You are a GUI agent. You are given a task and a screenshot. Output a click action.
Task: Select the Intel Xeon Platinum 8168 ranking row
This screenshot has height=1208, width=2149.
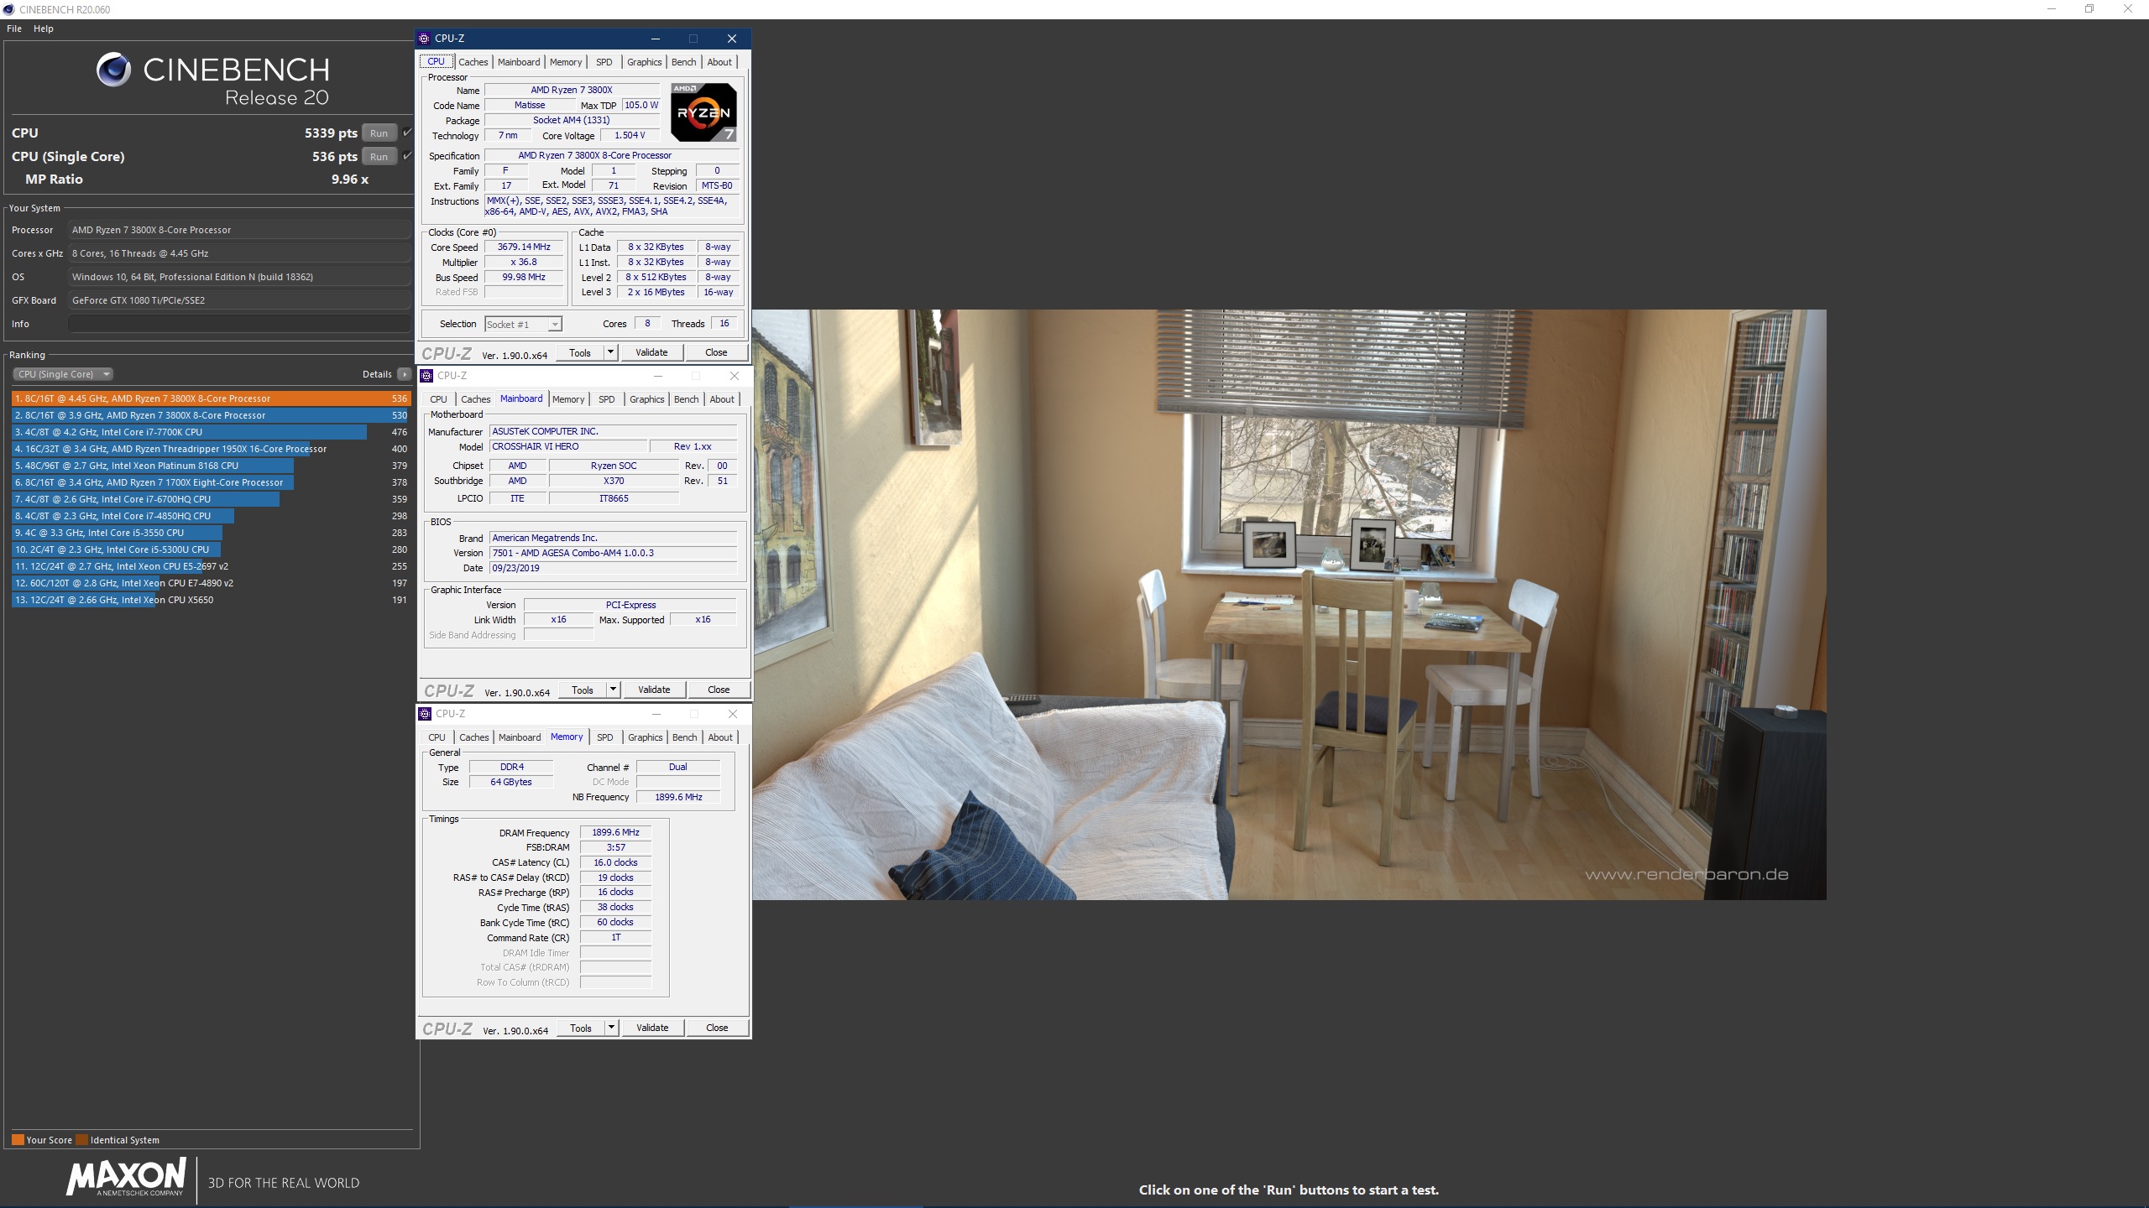click(x=211, y=466)
